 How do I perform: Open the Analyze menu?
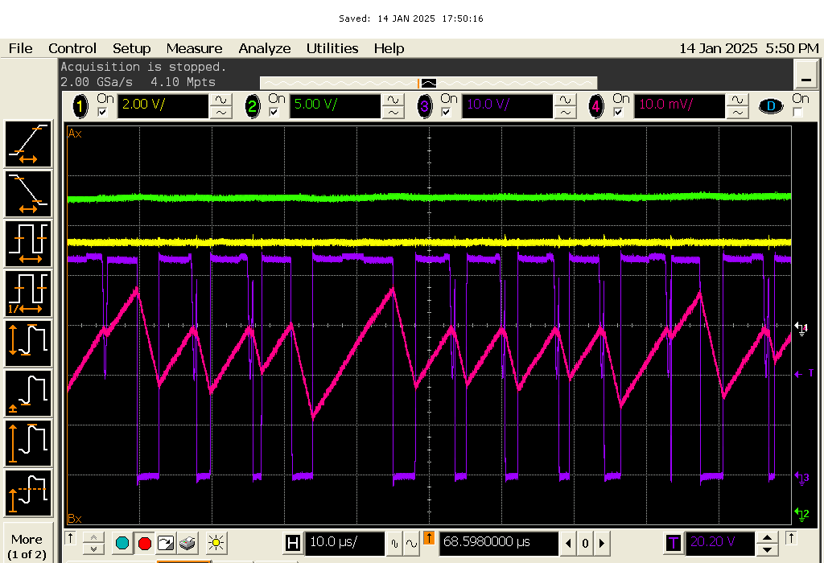tap(264, 48)
